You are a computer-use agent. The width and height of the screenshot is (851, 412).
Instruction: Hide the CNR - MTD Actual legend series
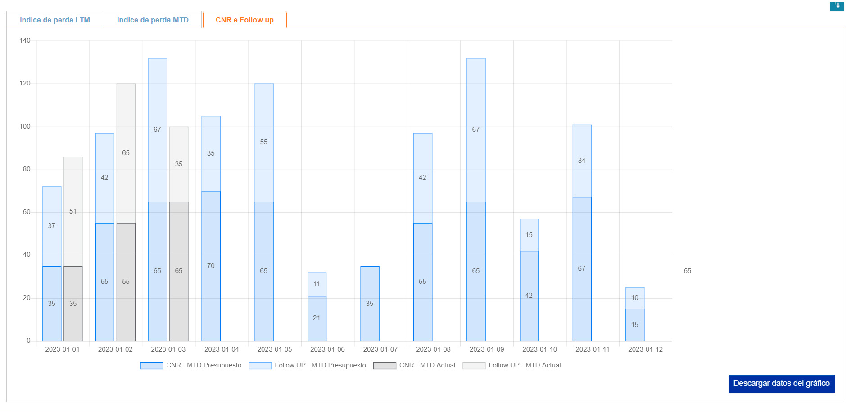pyautogui.click(x=385, y=366)
